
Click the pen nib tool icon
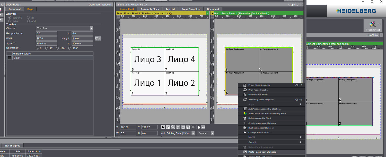[x=198, y=127]
